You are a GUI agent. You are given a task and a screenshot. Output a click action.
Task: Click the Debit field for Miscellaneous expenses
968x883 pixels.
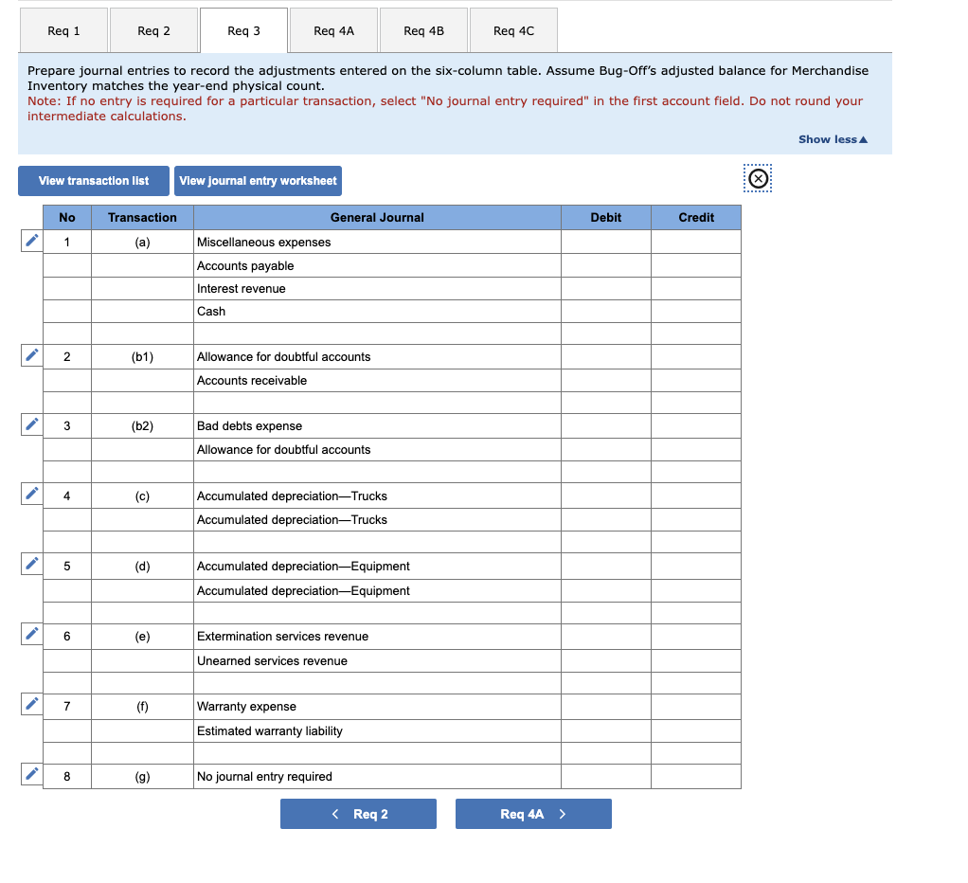coord(605,242)
